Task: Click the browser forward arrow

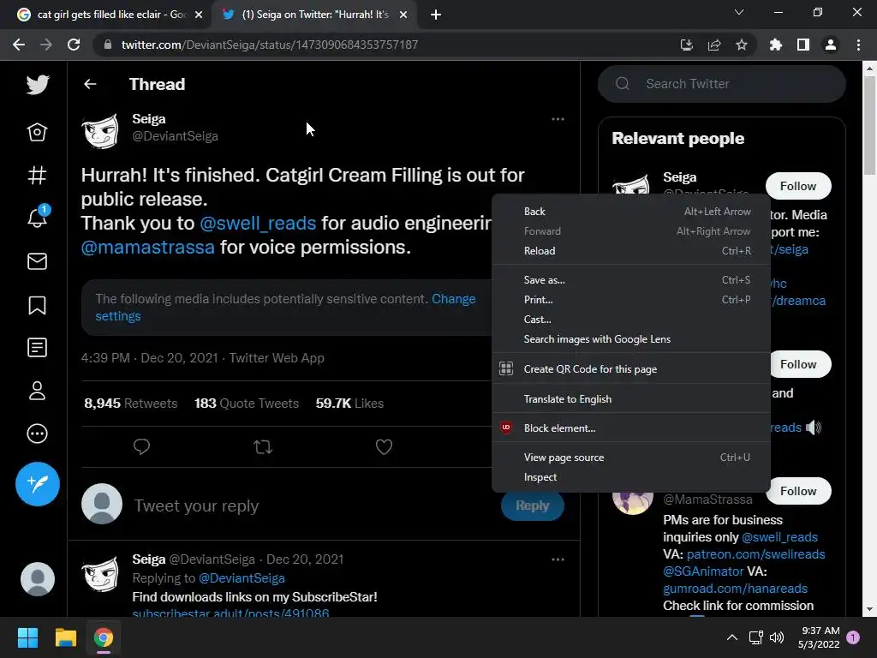Action: 46,45
